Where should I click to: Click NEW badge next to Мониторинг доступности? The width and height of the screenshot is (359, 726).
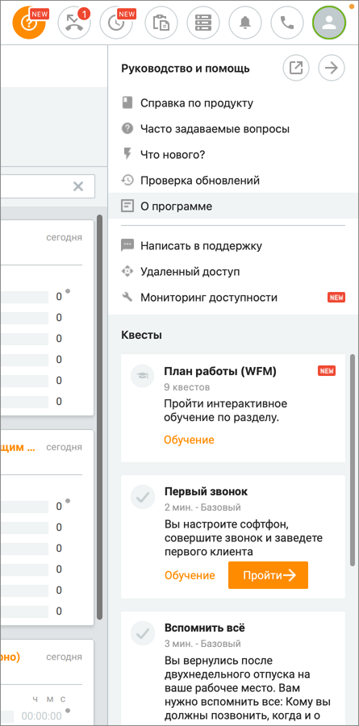tap(336, 297)
